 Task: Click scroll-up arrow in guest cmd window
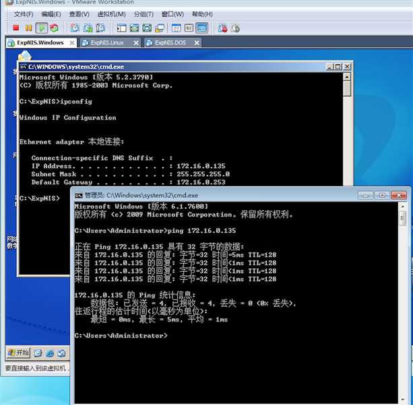coord(347,77)
